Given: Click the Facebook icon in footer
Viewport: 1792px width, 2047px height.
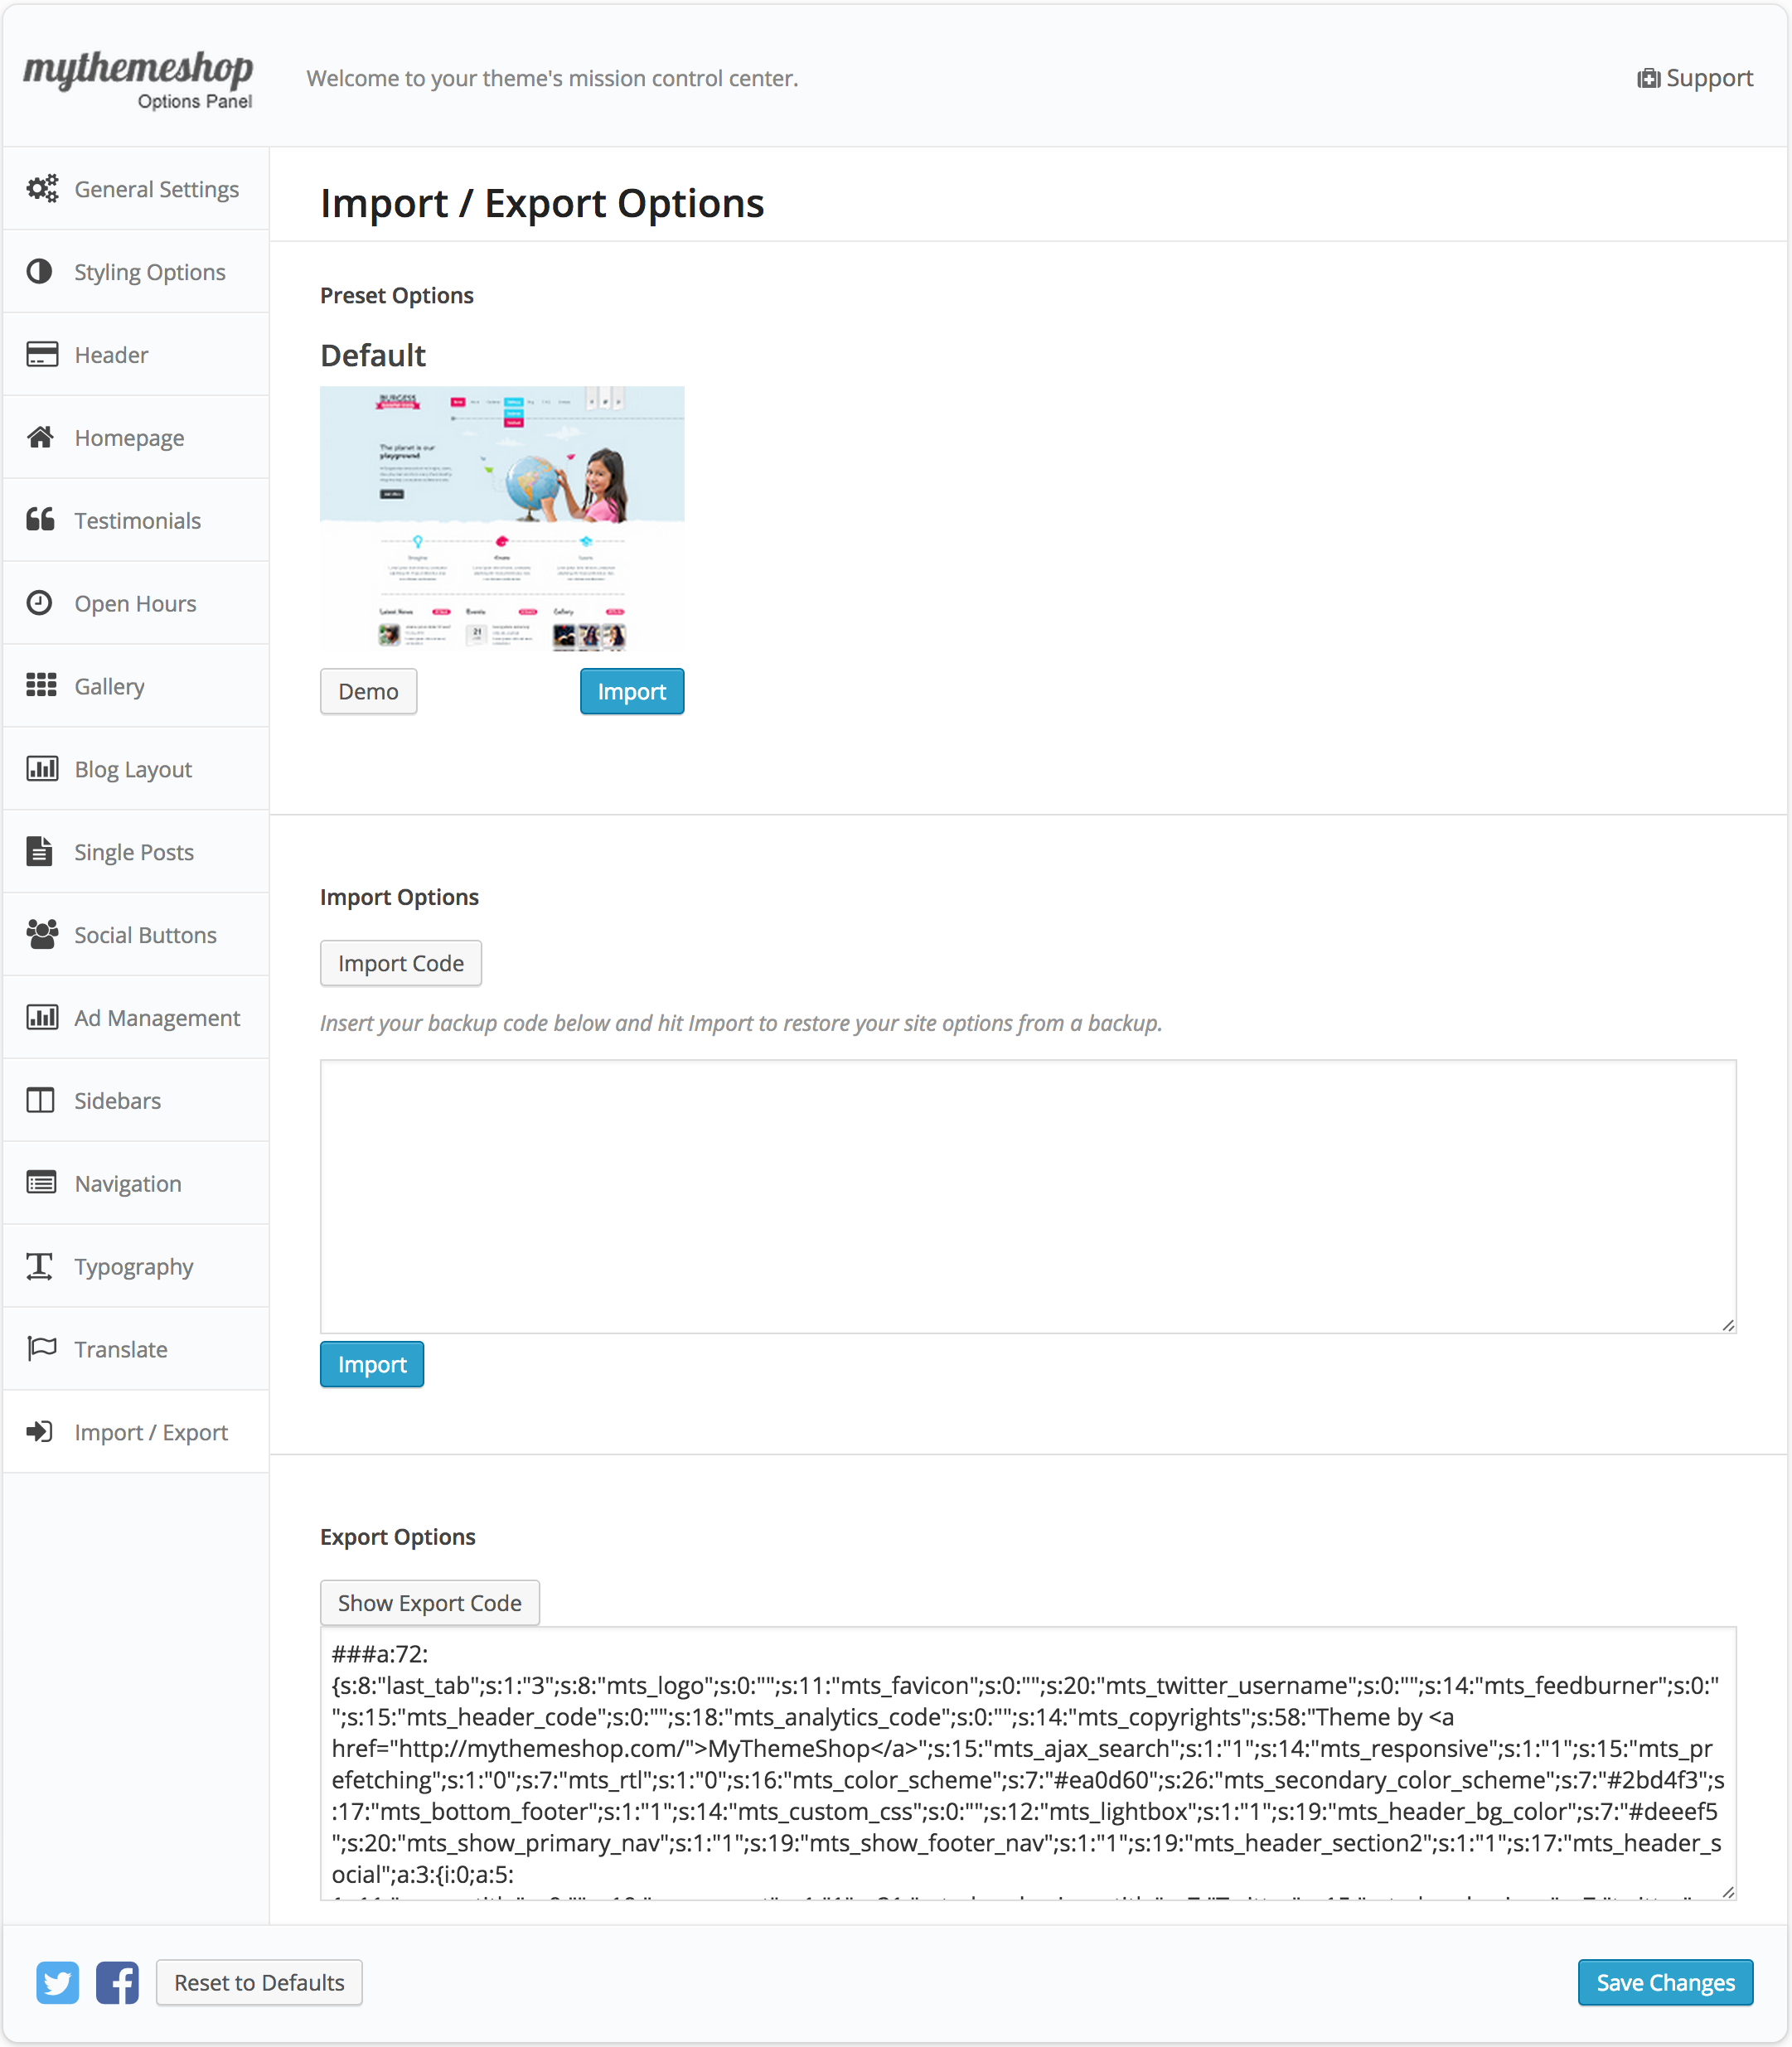Looking at the screenshot, I should pos(117,1982).
